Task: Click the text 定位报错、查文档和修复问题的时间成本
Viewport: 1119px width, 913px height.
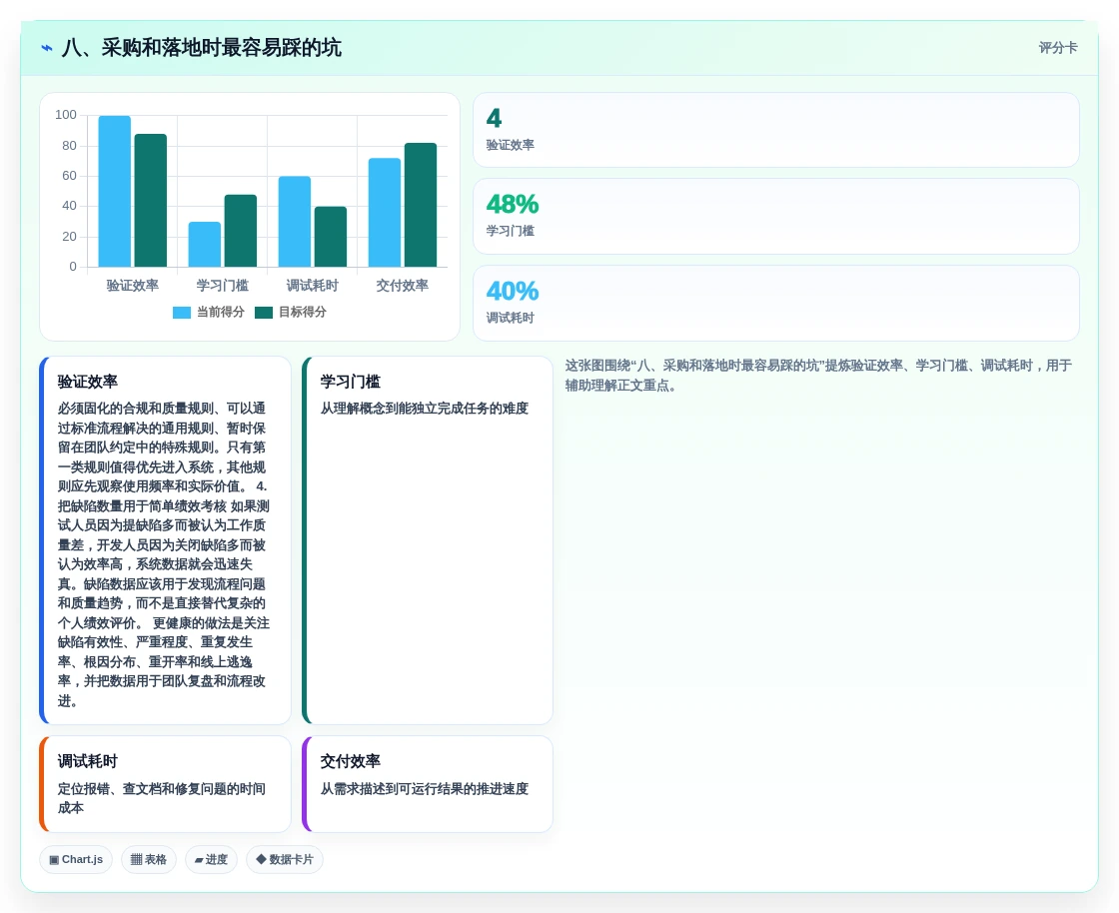Action: click(162, 798)
